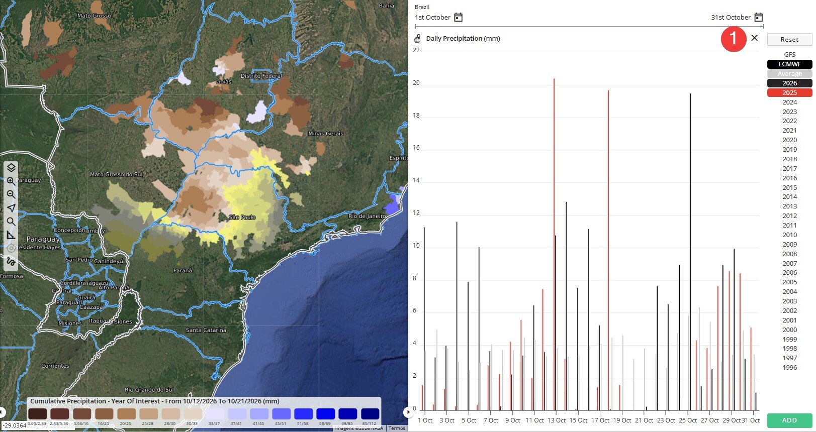Open the end date calendar picker
The height and width of the screenshot is (432, 816).
point(758,18)
